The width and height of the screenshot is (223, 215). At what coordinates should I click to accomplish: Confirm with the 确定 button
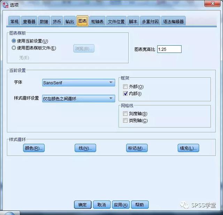[83, 205]
